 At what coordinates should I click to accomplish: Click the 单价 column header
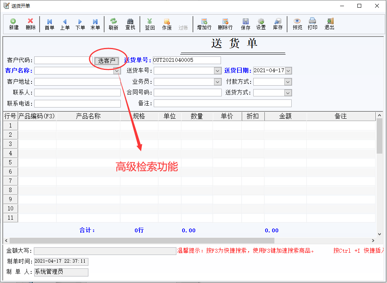[227, 116]
